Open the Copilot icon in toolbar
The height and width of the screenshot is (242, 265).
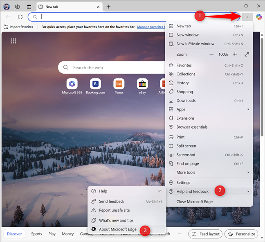click(259, 17)
